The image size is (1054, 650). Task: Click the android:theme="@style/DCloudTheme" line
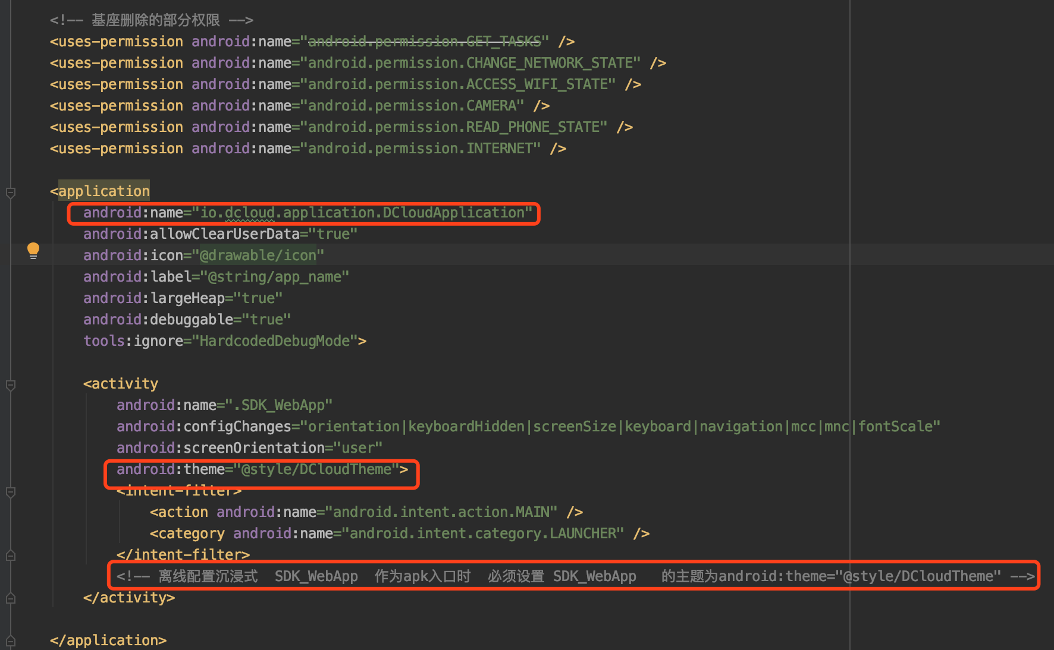click(x=262, y=469)
